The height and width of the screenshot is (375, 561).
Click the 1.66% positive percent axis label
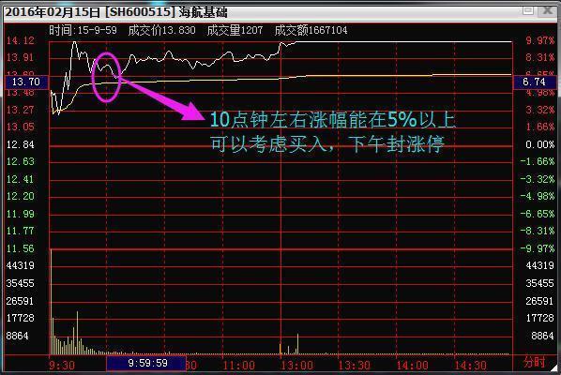(539, 127)
